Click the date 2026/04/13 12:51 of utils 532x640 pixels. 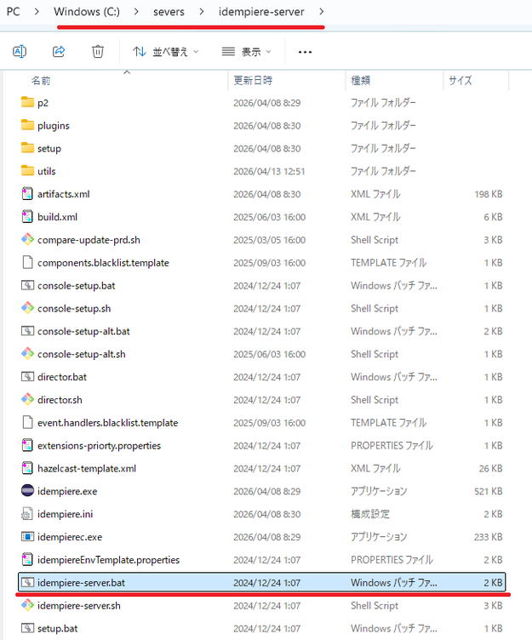click(x=269, y=171)
